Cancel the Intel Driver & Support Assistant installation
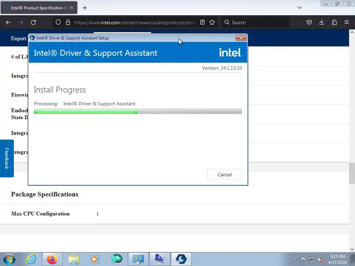Image resolution: width=355 pixels, height=266 pixels. 224,175
